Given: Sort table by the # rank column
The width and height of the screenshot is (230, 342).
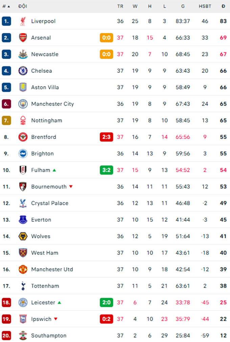Looking at the screenshot, I should 6,6.
